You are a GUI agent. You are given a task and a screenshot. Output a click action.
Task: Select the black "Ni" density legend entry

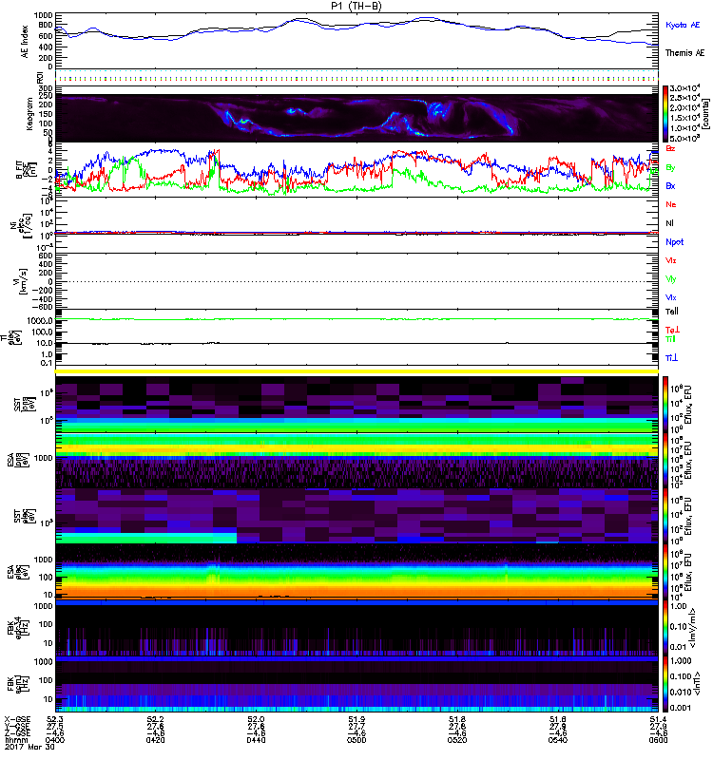pyautogui.click(x=669, y=223)
